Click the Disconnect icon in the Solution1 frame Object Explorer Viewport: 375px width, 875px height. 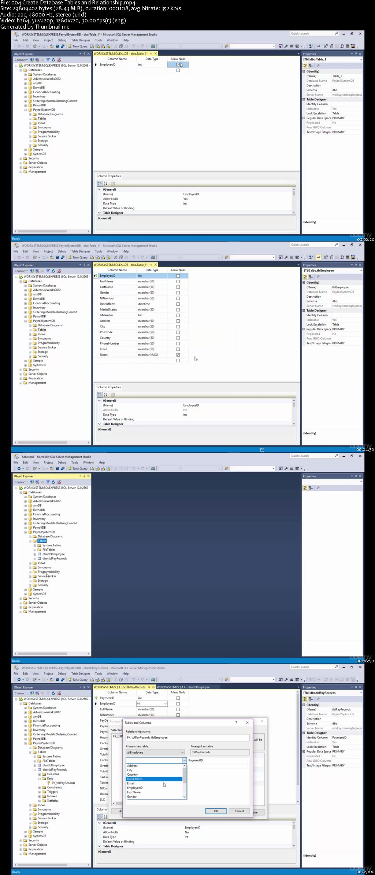[37, 482]
